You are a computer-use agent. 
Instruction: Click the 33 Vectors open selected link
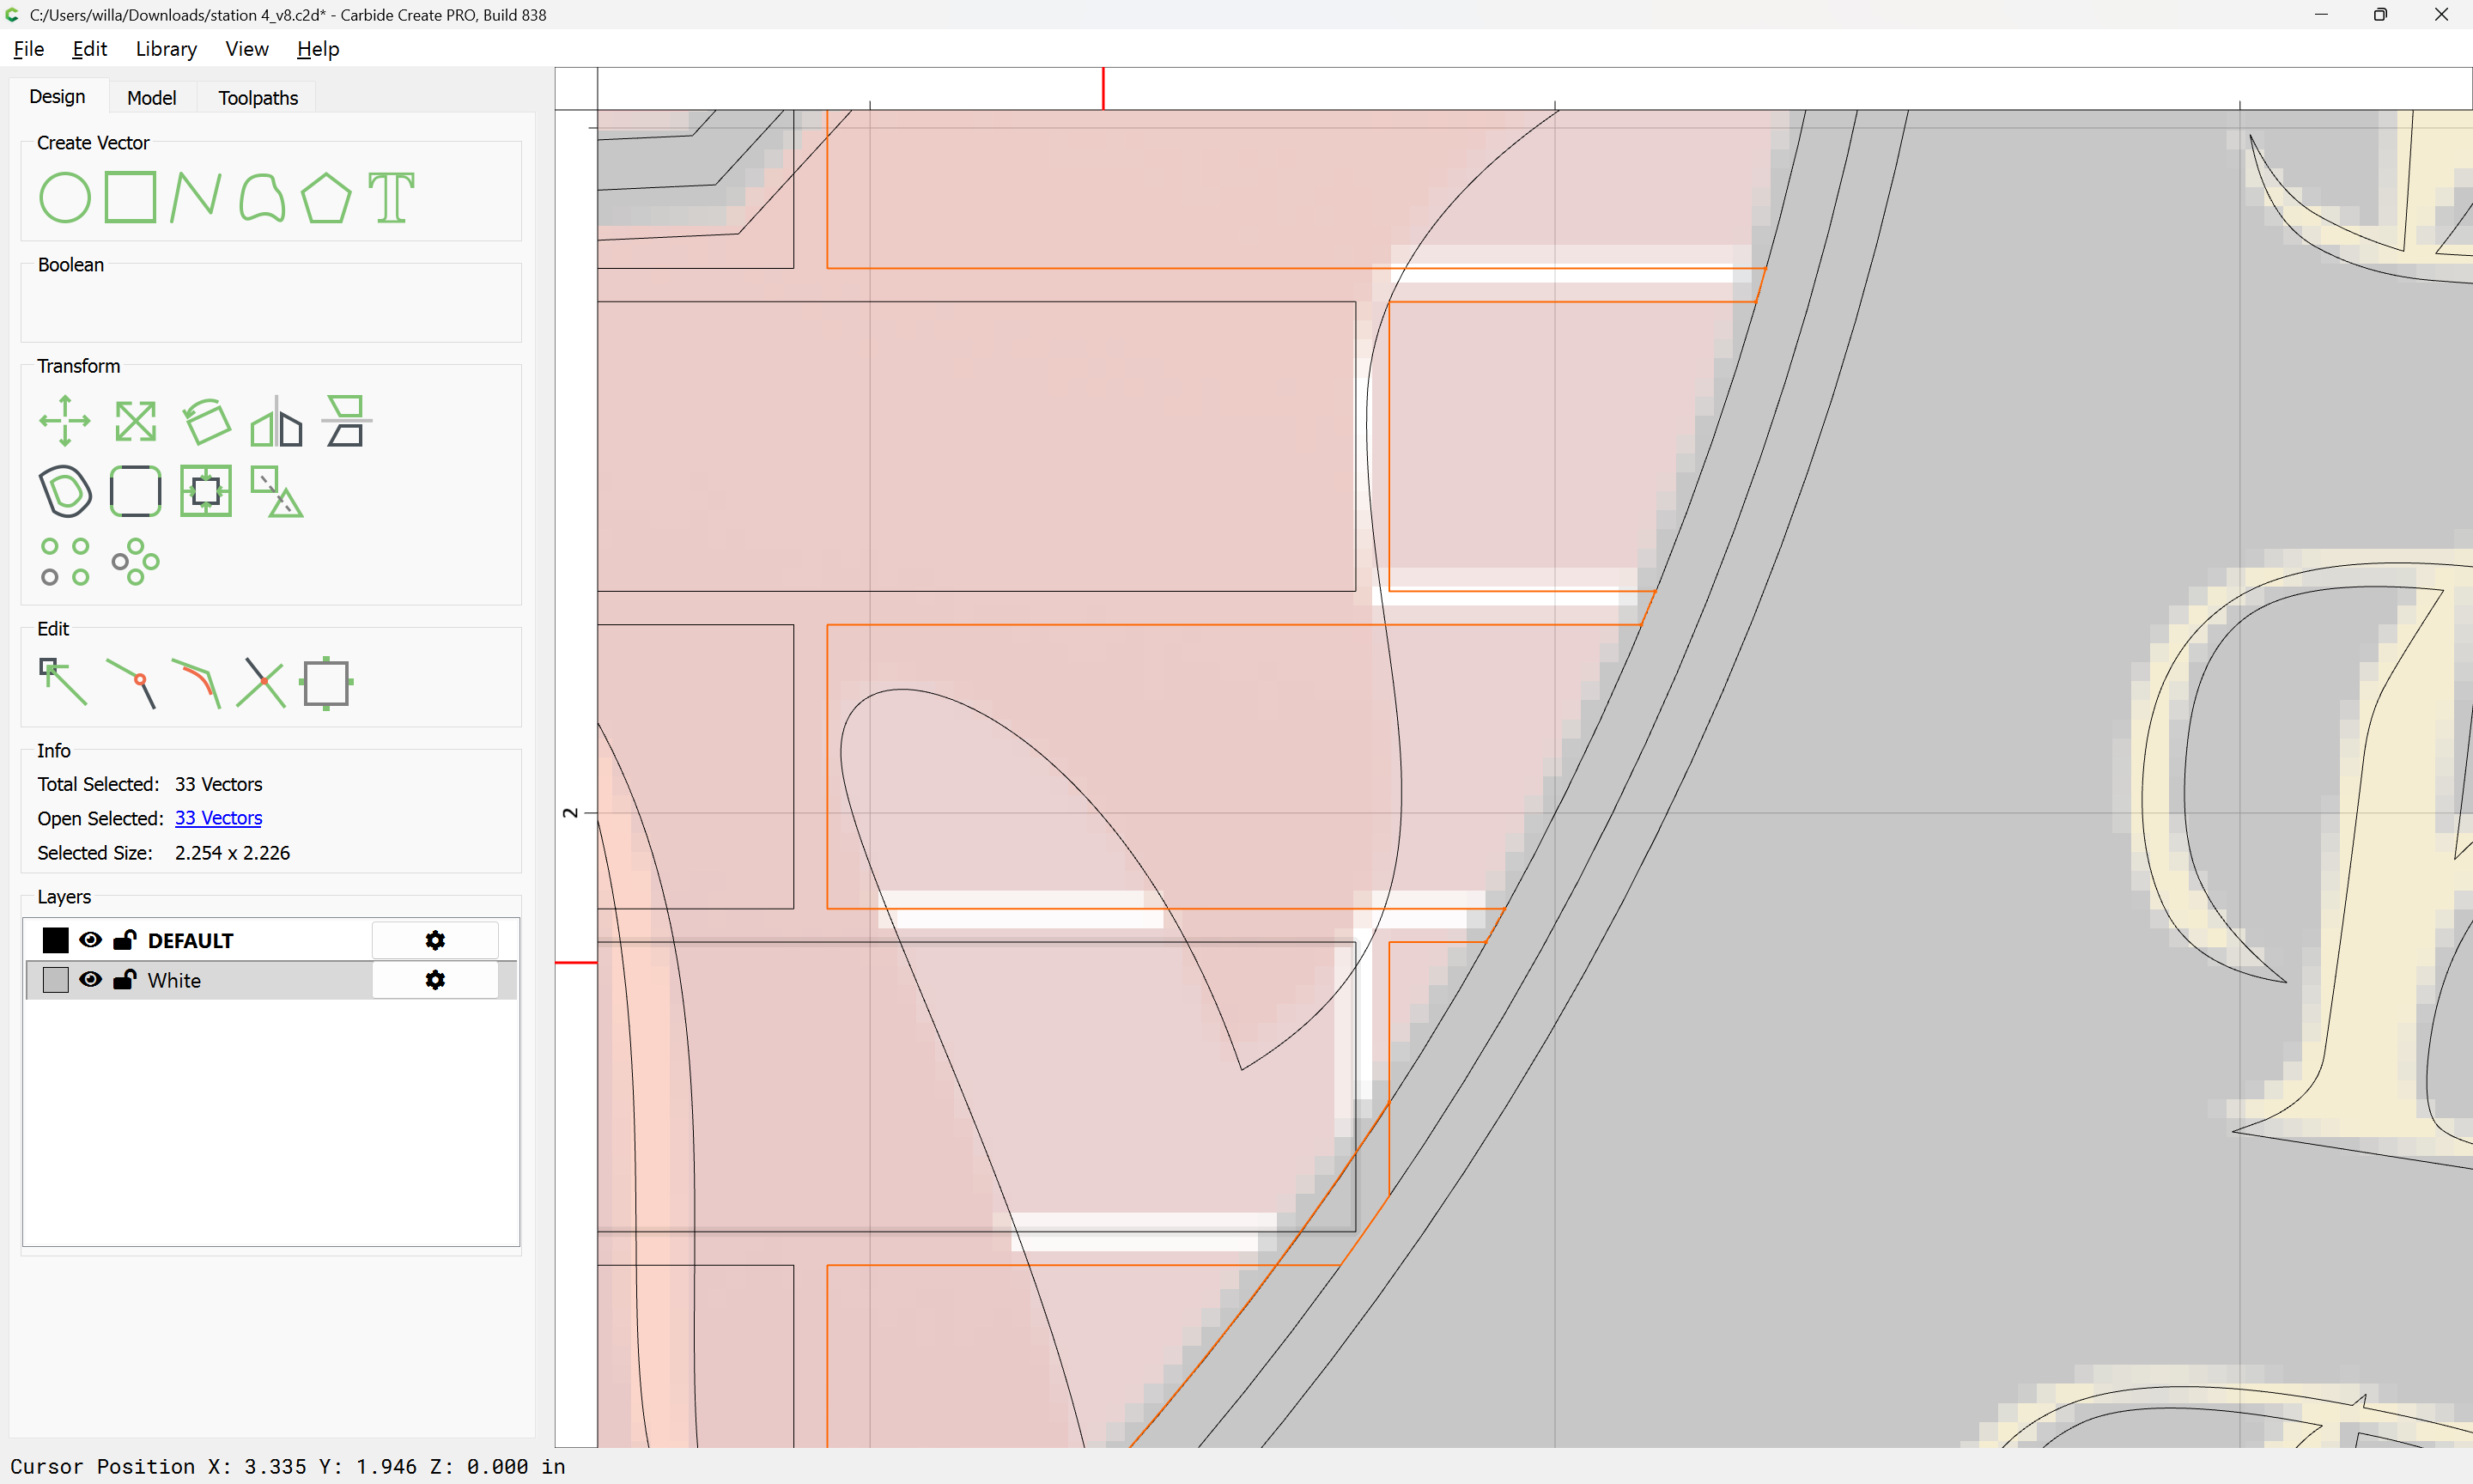pos(218,818)
